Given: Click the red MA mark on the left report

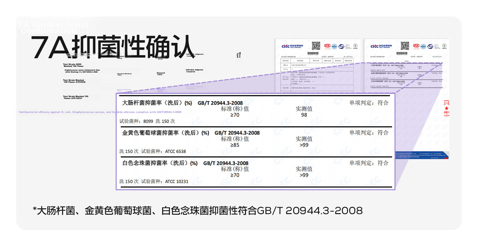Looking at the screenshot, I should 327,46.
